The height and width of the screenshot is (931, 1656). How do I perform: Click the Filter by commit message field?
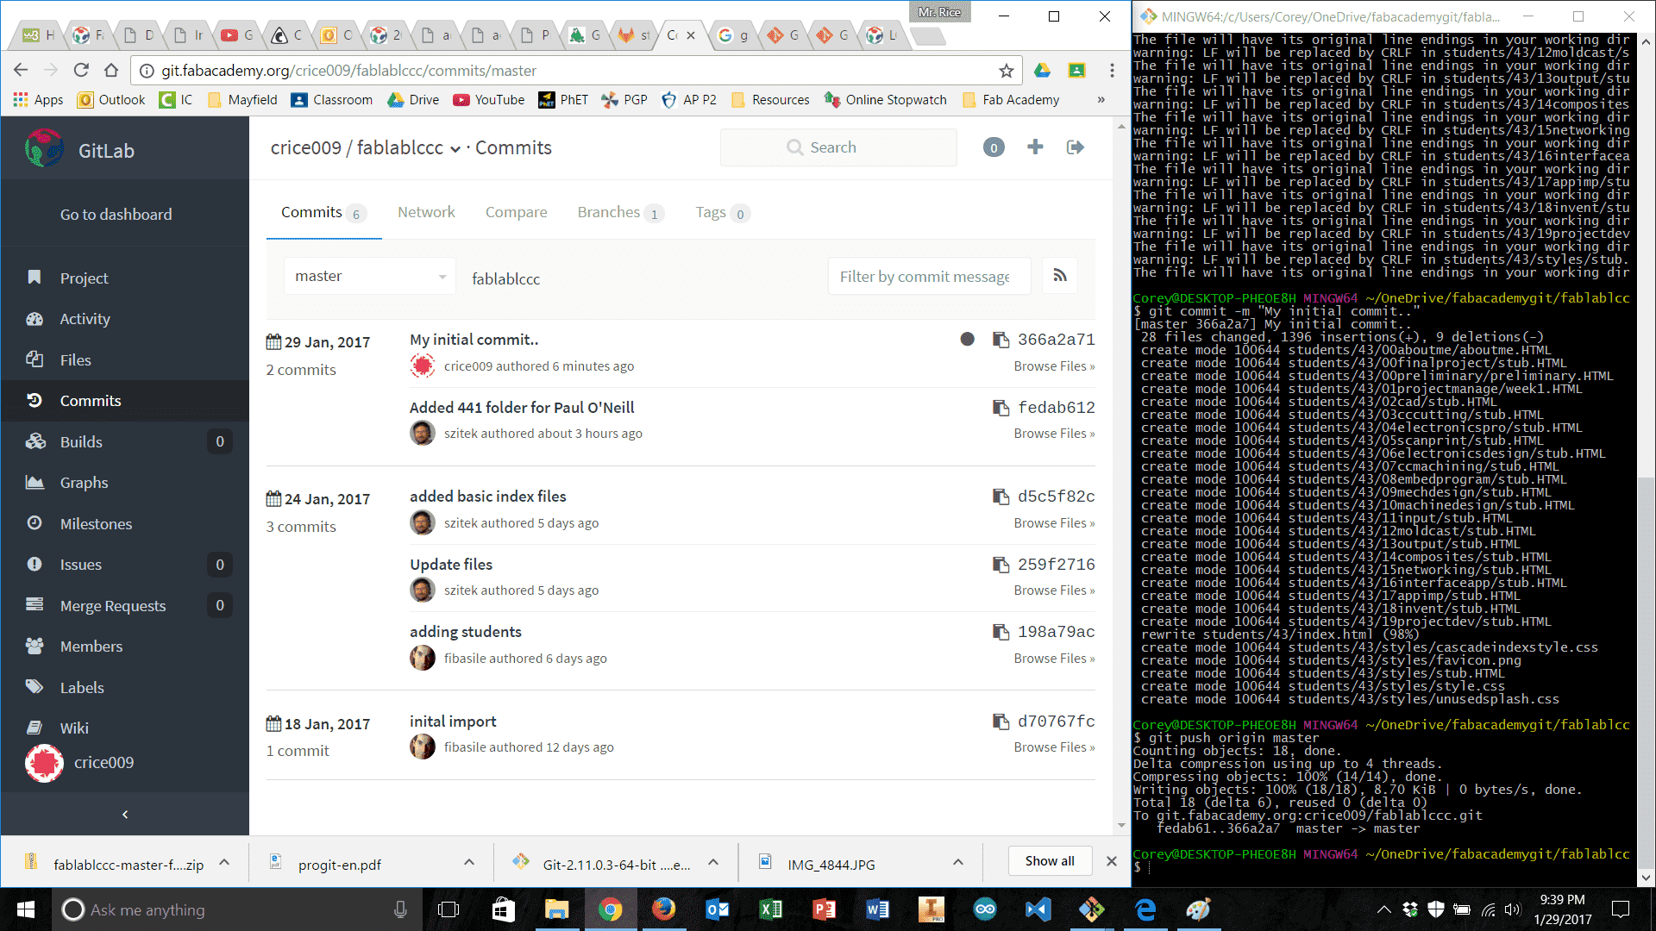pyautogui.click(x=929, y=276)
